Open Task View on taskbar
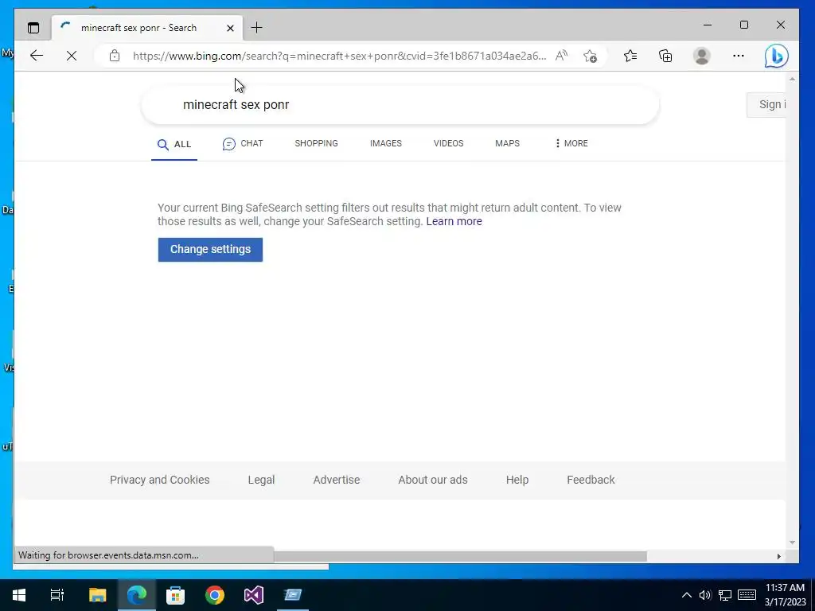The height and width of the screenshot is (611, 815). click(57, 595)
